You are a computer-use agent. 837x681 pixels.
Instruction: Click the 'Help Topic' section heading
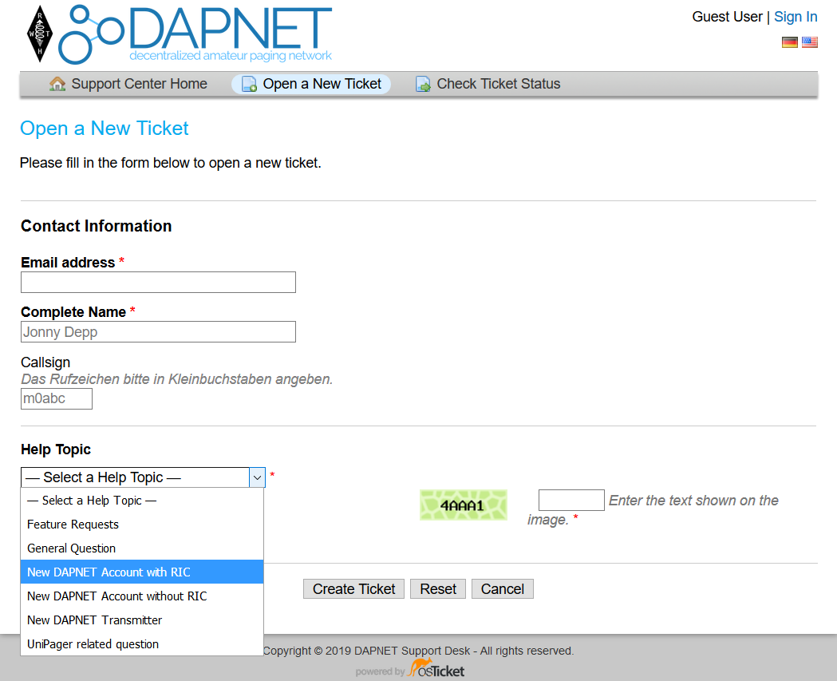(x=56, y=449)
